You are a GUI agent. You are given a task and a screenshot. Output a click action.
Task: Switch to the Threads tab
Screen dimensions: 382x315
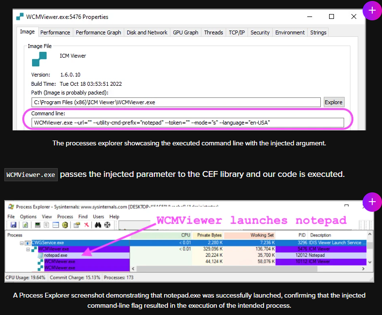pos(214,32)
